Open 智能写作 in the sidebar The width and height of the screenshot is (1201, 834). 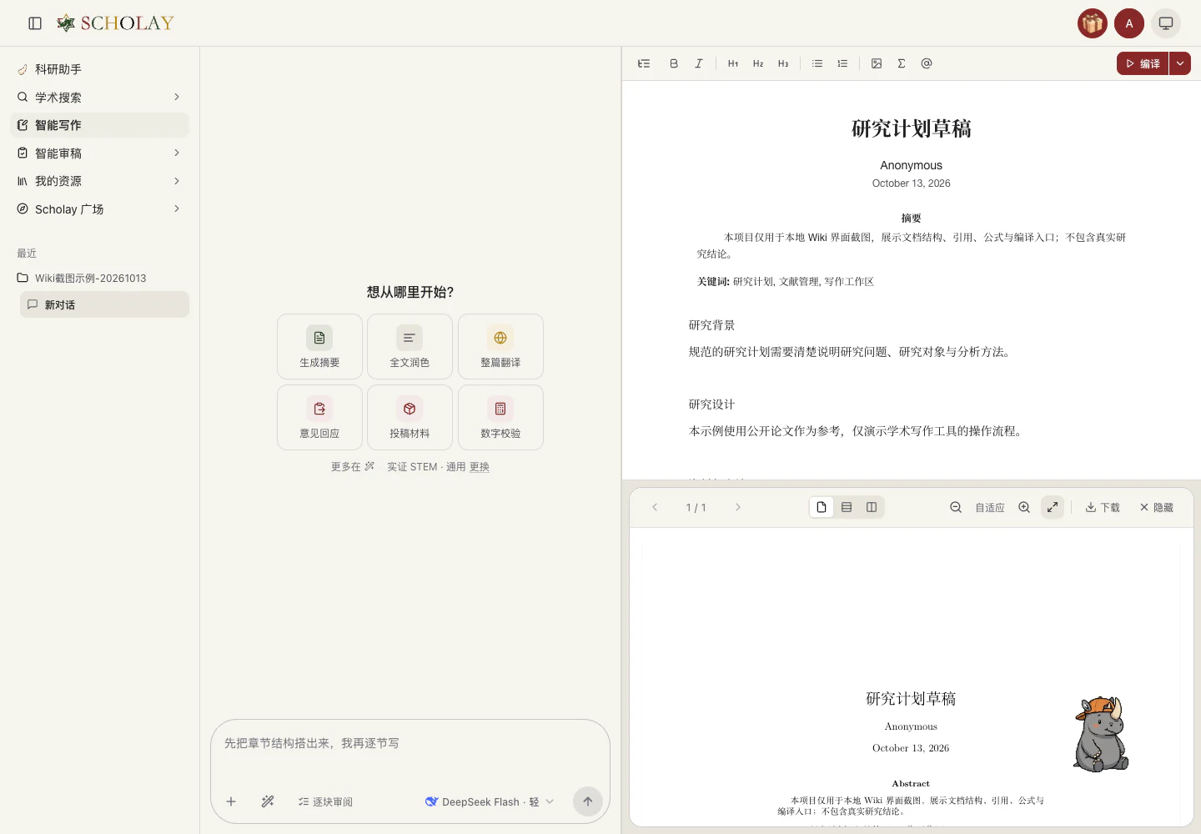click(x=99, y=125)
